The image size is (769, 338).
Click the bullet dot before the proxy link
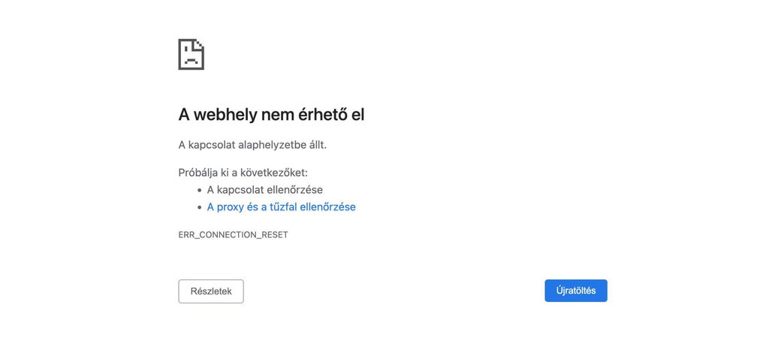200,207
